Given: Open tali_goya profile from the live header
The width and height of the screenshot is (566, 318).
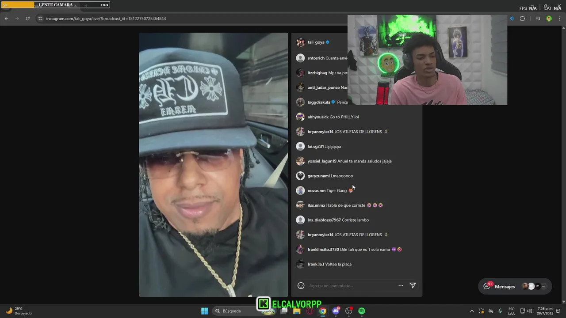Looking at the screenshot, I should [316, 42].
